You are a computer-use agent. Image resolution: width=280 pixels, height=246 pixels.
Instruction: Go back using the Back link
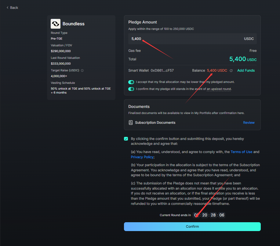click(12, 8)
